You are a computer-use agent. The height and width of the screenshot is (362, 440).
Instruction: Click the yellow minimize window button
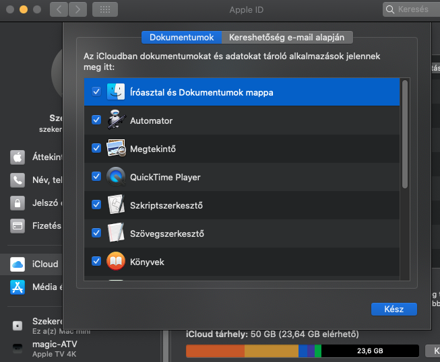click(x=24, y=9)
